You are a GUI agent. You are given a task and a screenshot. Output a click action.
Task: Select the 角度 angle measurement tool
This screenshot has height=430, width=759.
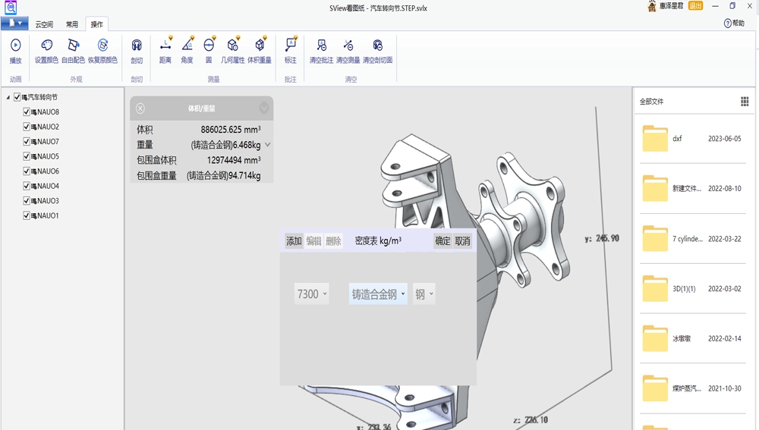pyautogui.click(x=187, y=46)
